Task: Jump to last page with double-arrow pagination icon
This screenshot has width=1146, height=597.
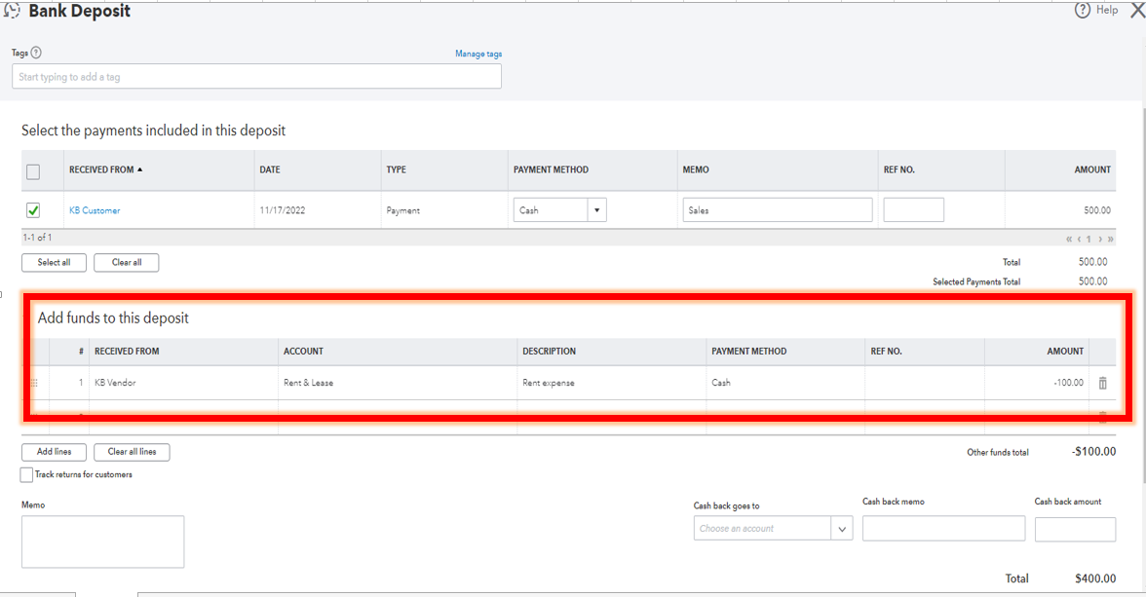Action: [x=1110, y=239]
